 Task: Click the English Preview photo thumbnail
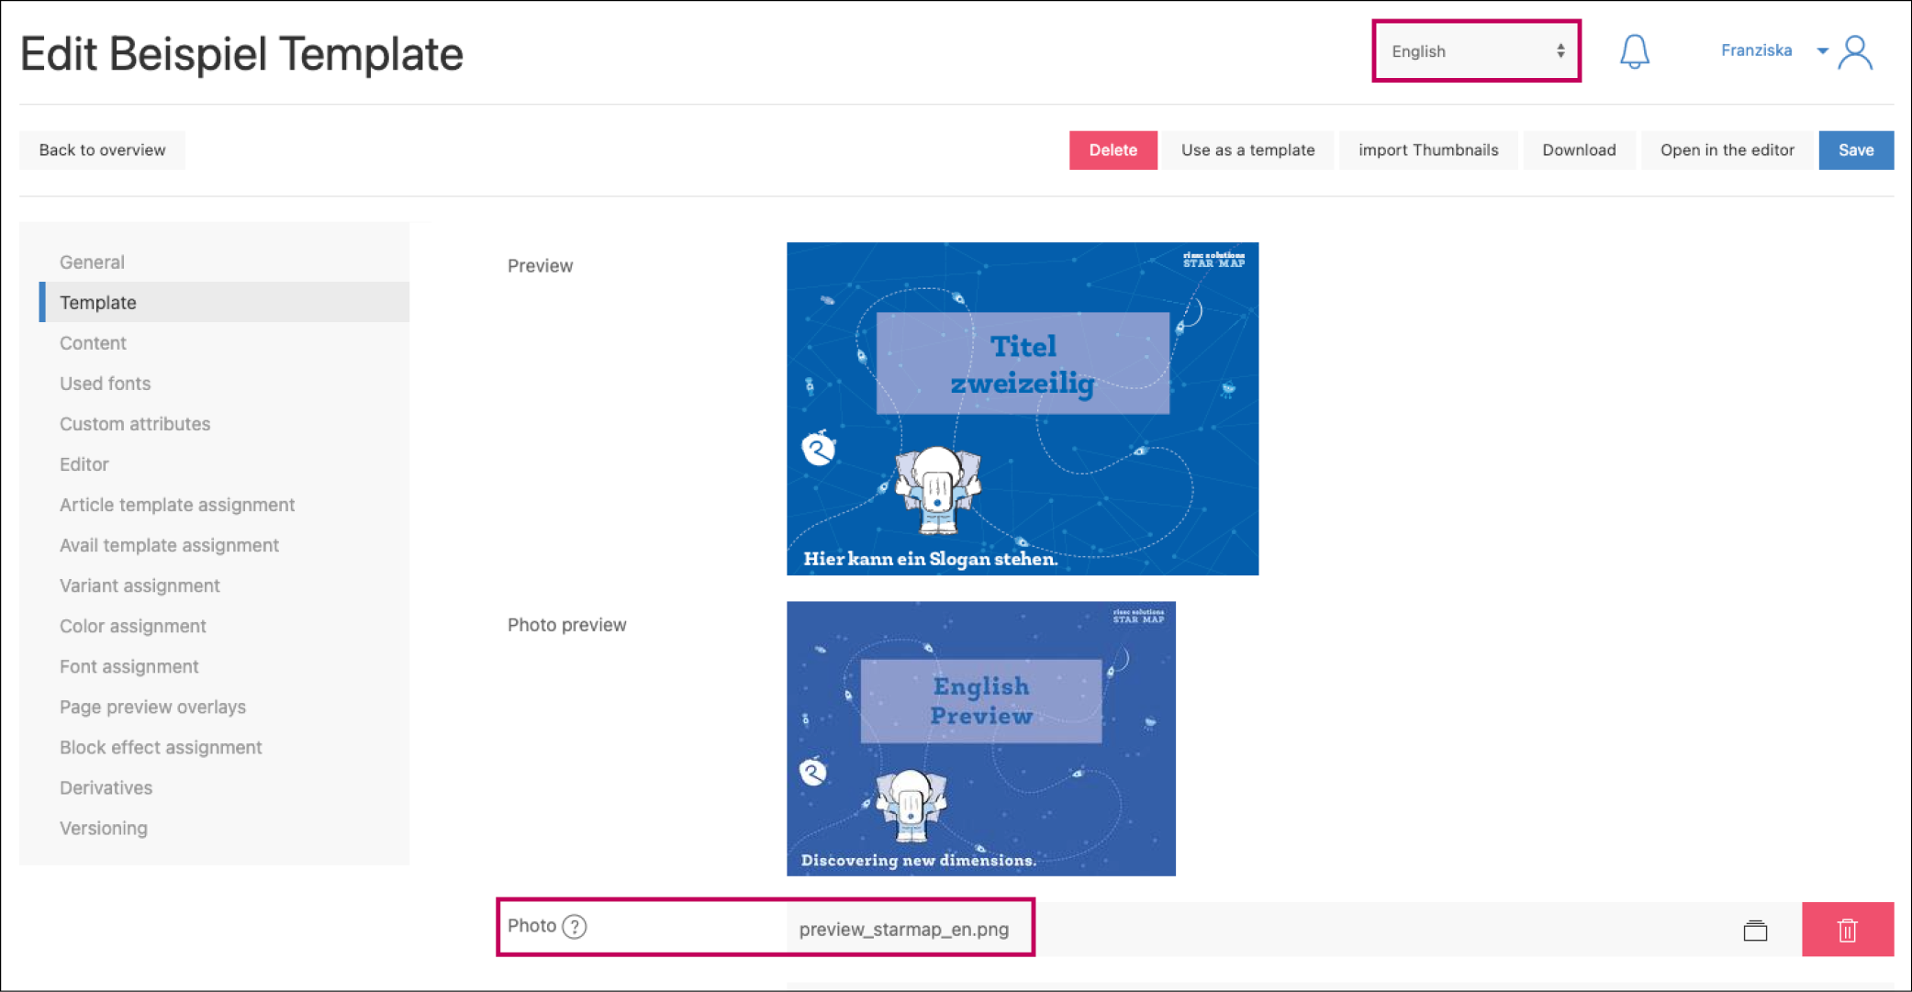coord(980,739)
